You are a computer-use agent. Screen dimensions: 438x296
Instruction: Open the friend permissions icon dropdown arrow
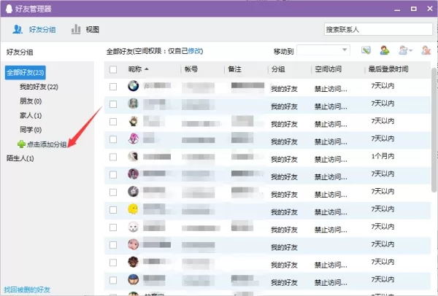point(410,50)
